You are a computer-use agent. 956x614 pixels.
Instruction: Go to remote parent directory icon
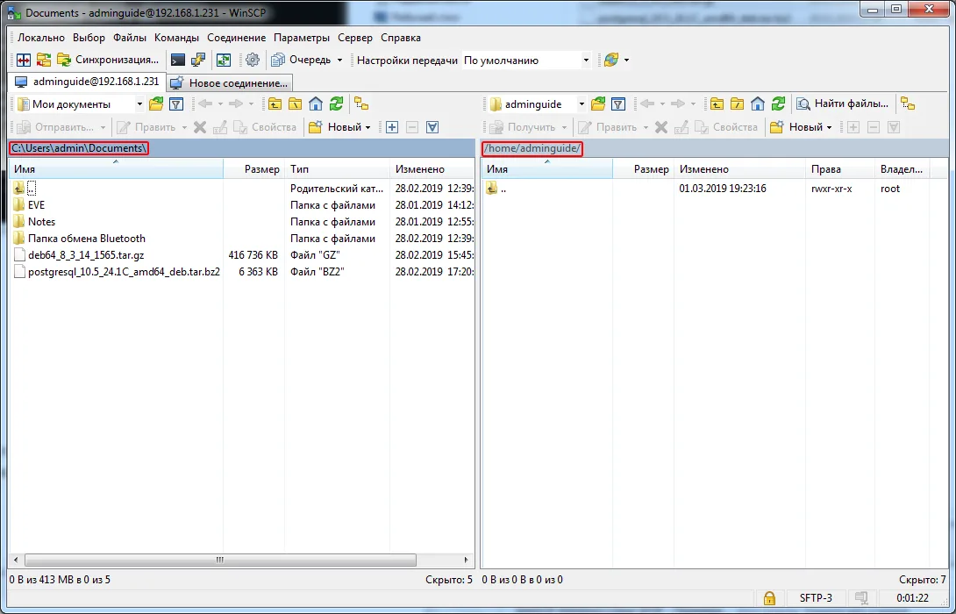click(x=717, y=104)
